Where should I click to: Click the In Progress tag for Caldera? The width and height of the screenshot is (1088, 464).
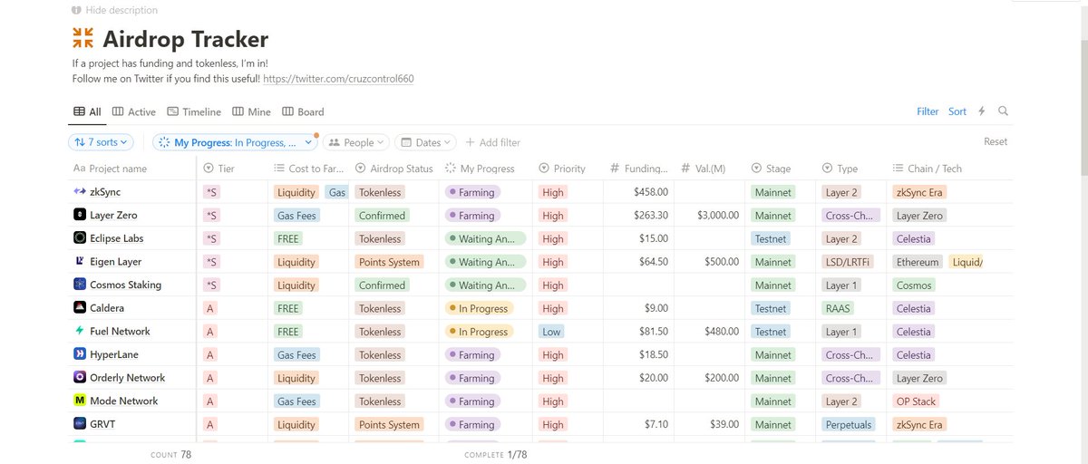click(480, 308)
